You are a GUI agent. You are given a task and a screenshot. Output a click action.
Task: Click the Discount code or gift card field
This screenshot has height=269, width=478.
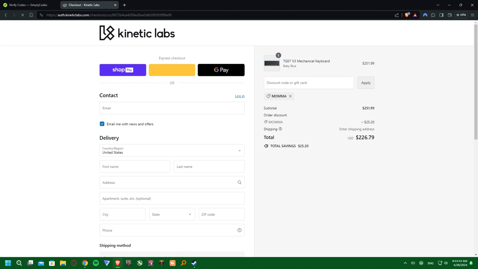point(309,83)
